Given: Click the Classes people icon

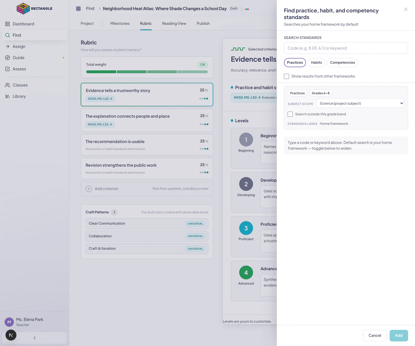Looking at the screenshot, I should pos(7,85).
